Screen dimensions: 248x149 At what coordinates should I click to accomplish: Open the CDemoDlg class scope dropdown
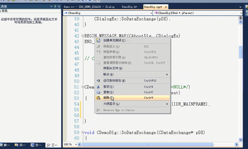pos(151,13)
